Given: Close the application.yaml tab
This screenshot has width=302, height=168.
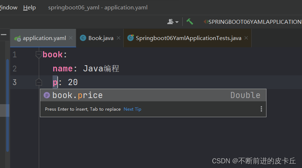Looking at the screenshot, I should point(71,38).
